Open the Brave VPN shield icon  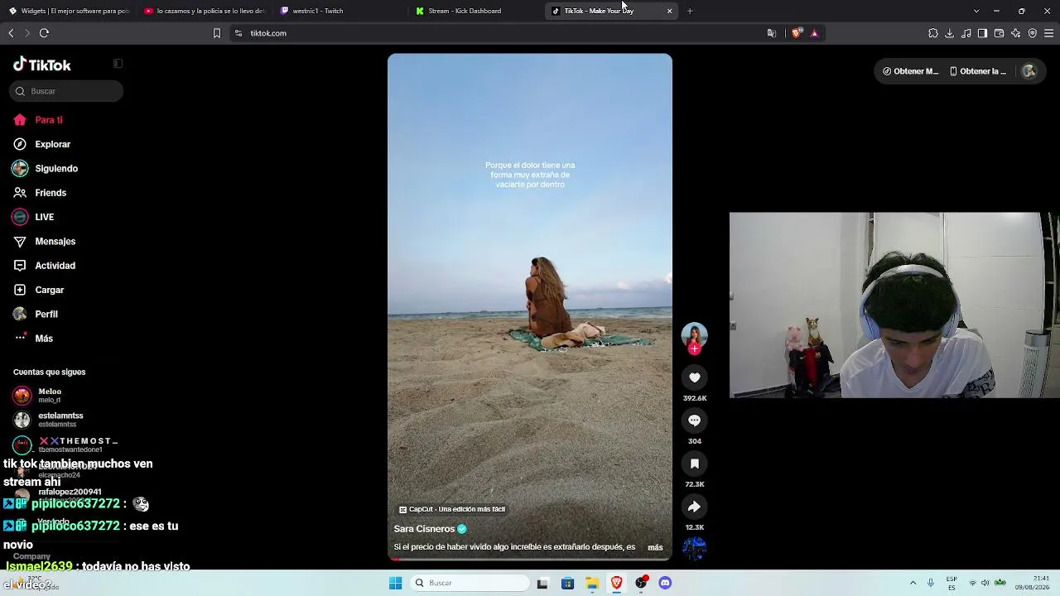point(1033,33)
